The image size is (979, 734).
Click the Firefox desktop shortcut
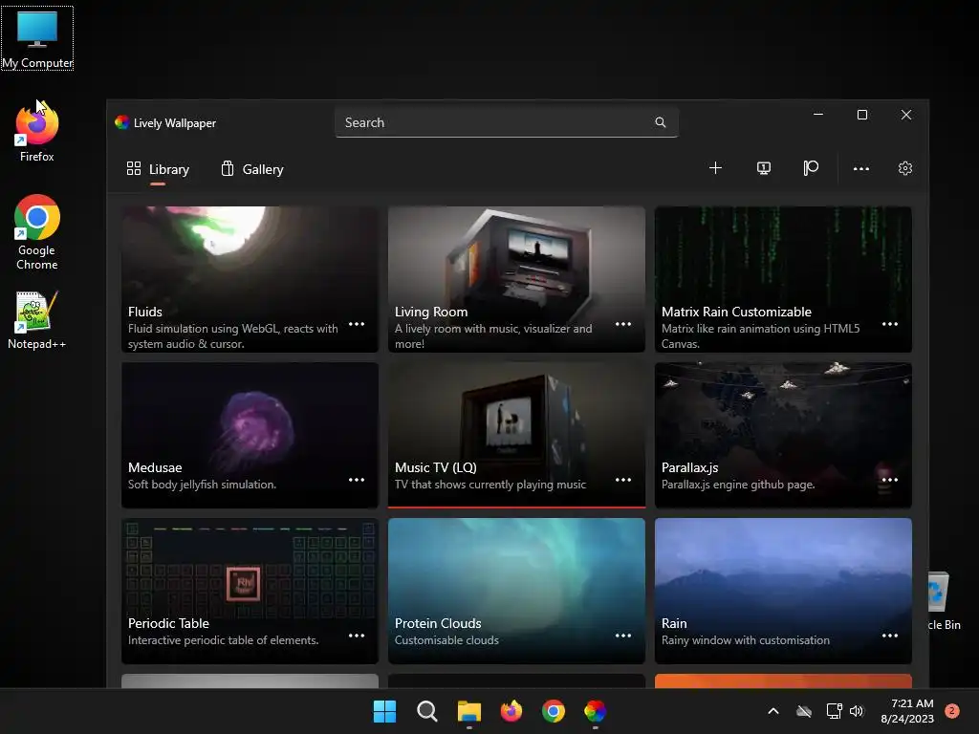pyautogui.click(x=37, y=132)
